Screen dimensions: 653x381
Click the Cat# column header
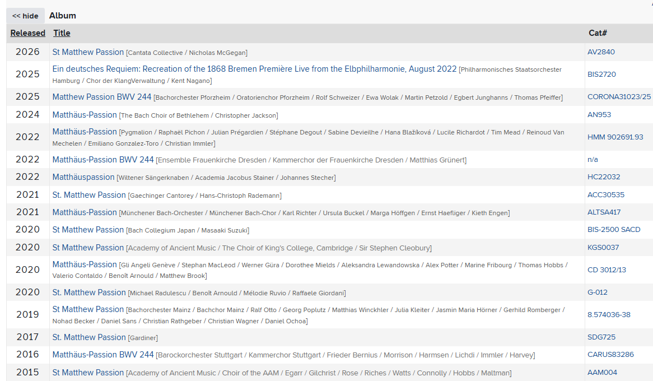598,33
